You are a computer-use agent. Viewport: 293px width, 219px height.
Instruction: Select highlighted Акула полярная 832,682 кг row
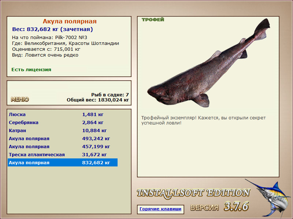click(63, 162)
